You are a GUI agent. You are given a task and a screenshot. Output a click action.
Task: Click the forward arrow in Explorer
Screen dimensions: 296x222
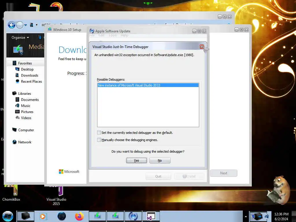coord(20,25)
